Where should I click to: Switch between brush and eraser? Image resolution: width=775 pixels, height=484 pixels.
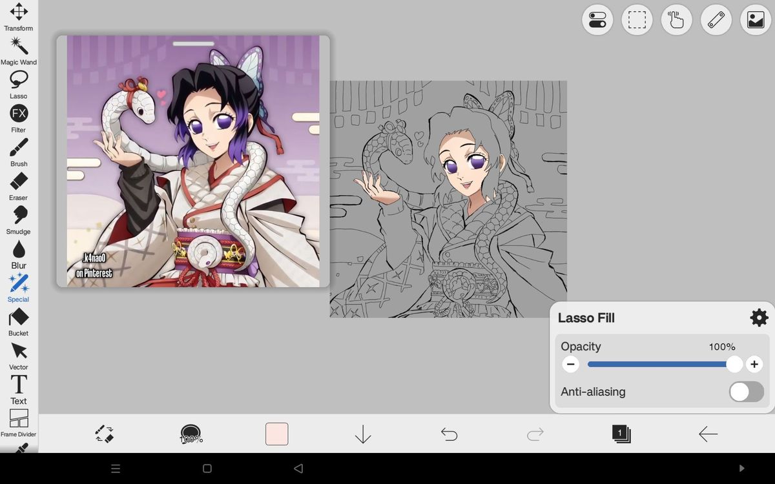[104, 434]
